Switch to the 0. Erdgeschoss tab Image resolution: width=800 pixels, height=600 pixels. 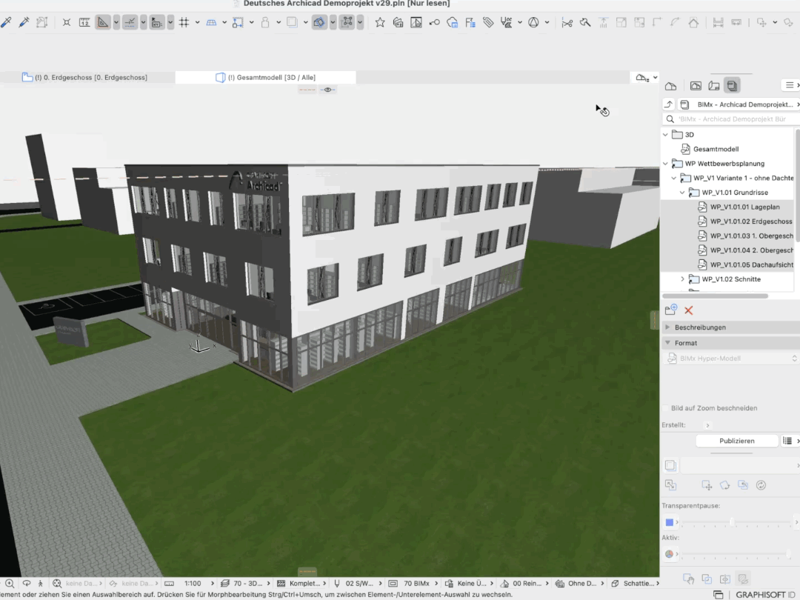[x=87, y=78]
